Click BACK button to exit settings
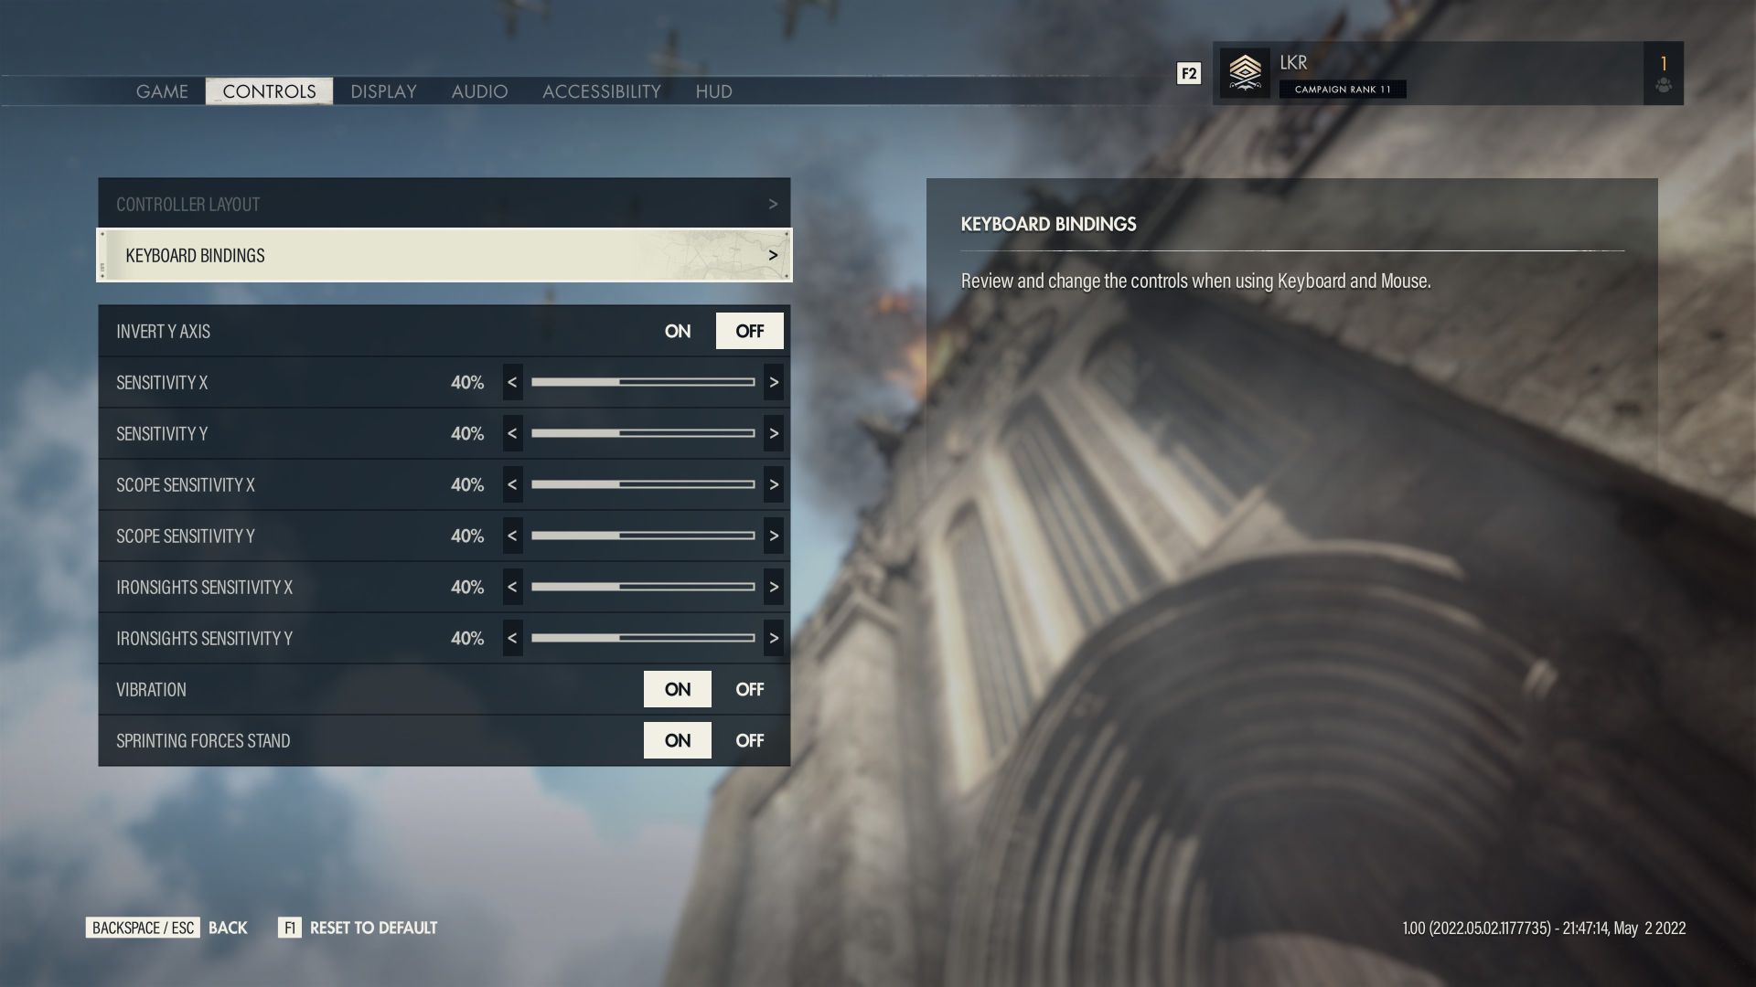Screen dimensions: 1756x987 (x=226, y=928)
